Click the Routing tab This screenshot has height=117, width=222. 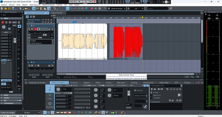[134, 83]
